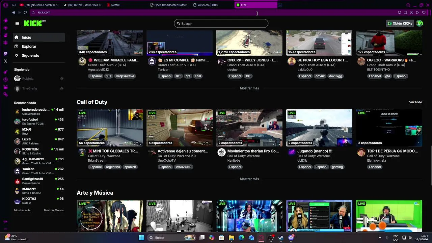Open the Opera GX menu icon
The image size is (432, 243).
tap(6, 5)
